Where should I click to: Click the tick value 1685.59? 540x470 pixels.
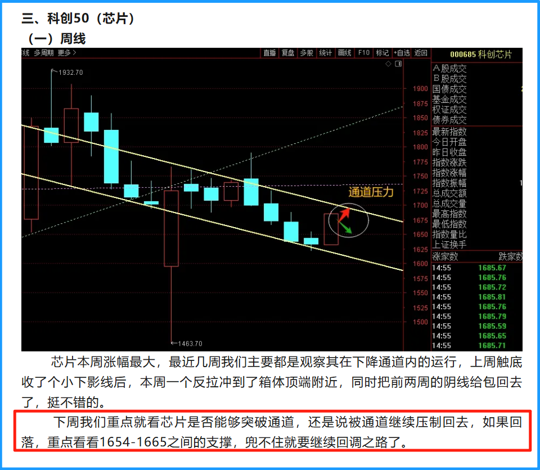coord(492,326)
